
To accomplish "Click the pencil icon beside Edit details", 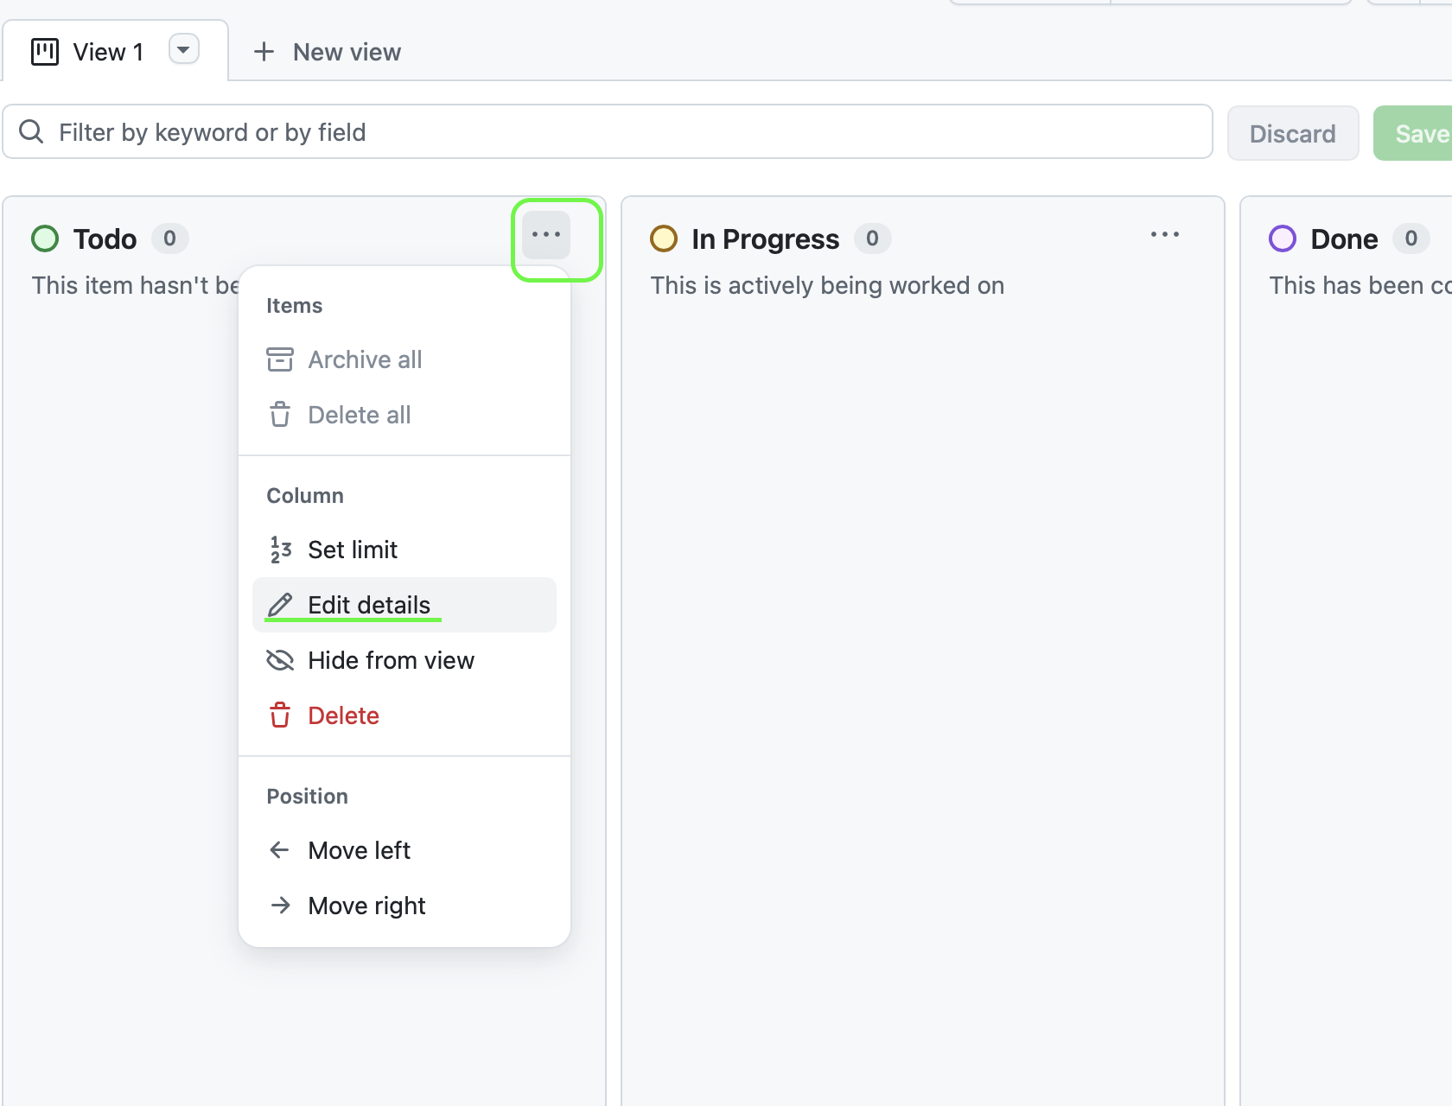I will tap(280, 605).
